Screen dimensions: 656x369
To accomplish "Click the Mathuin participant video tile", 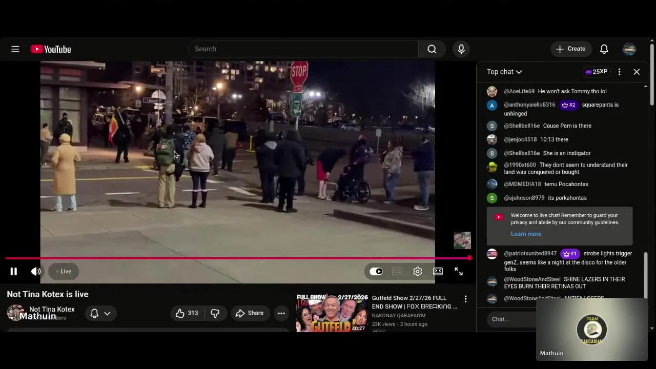I will [592, 329].
